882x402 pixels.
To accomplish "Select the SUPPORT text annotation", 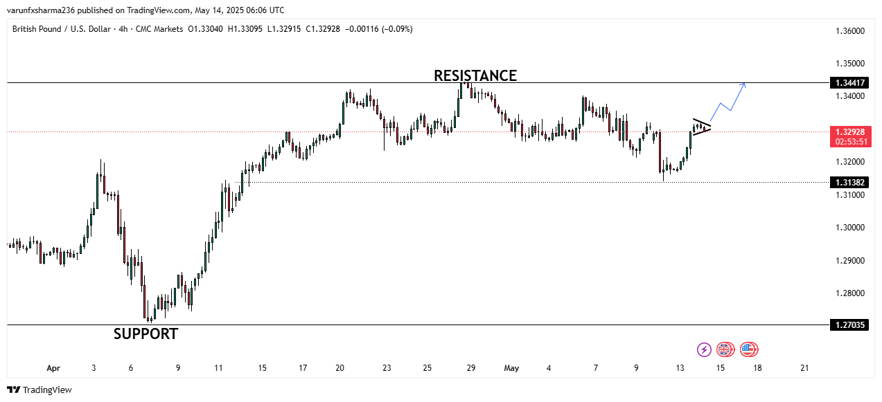I will 145,334.
